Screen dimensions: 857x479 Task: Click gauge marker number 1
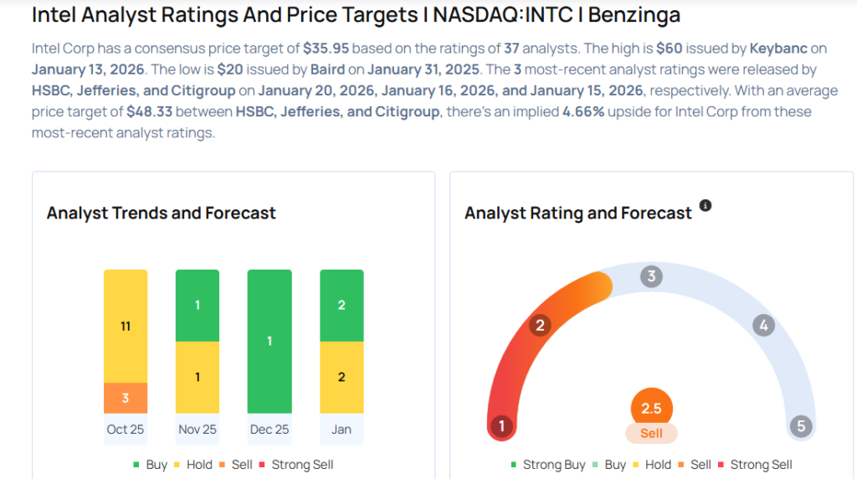click(x=501, y=426)
